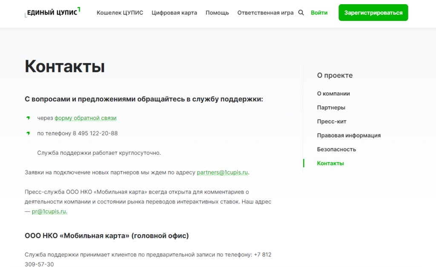Click the pr@1cupis.ru email link

pyautogui.click(x=49, y=211)
